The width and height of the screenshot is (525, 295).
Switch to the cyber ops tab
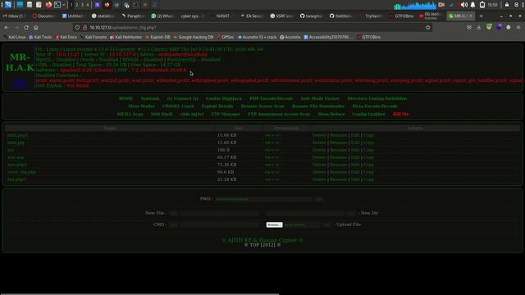[x=192, y=16]
